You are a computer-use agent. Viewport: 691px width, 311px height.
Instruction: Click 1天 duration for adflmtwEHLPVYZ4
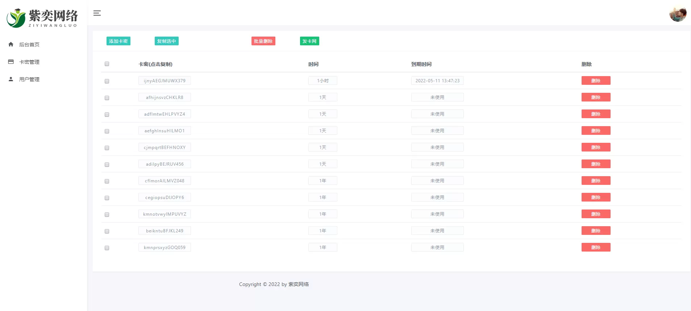click(323, 114)
